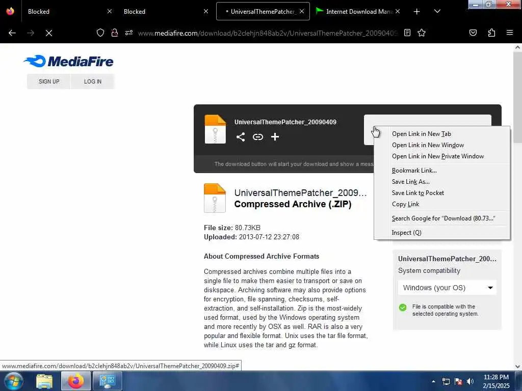The width and height of the screenshot is (522, 391).
Task: Choose Copy Link from context menu
Action: pyautogui.click(x=442, y=204)
